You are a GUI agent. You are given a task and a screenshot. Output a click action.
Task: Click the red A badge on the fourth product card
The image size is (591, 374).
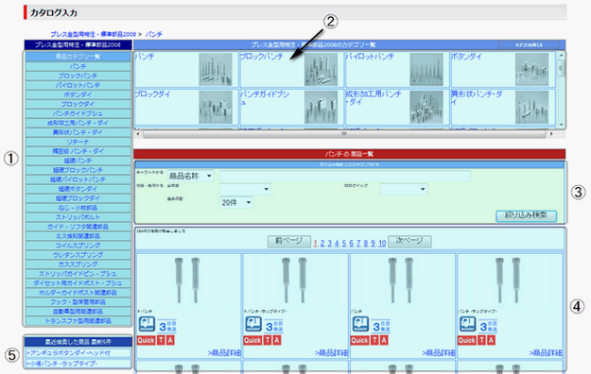point(491,341)
